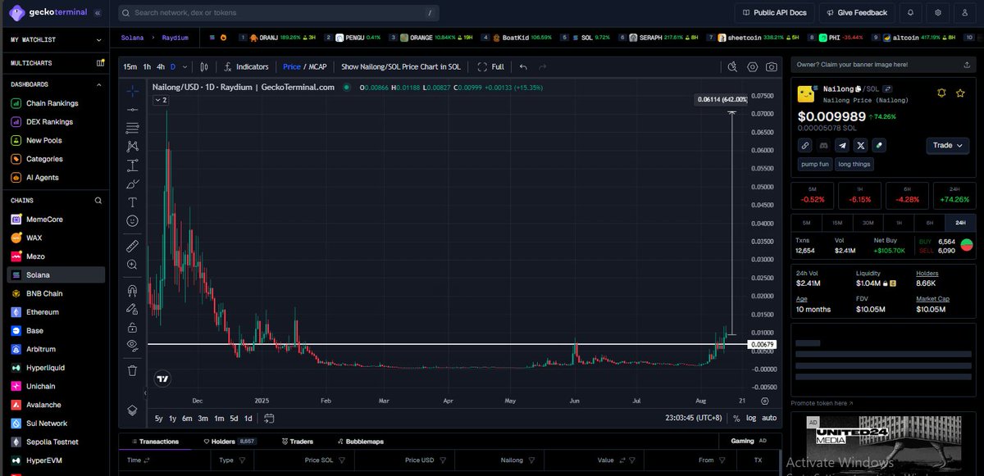Show Nailong/SOL Price Chart in SOL
984x476 pixels.
tap(401, 67)
